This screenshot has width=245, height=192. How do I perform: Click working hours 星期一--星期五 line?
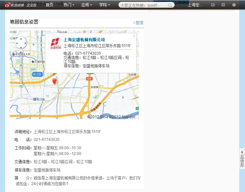click(x=57, y=148)
